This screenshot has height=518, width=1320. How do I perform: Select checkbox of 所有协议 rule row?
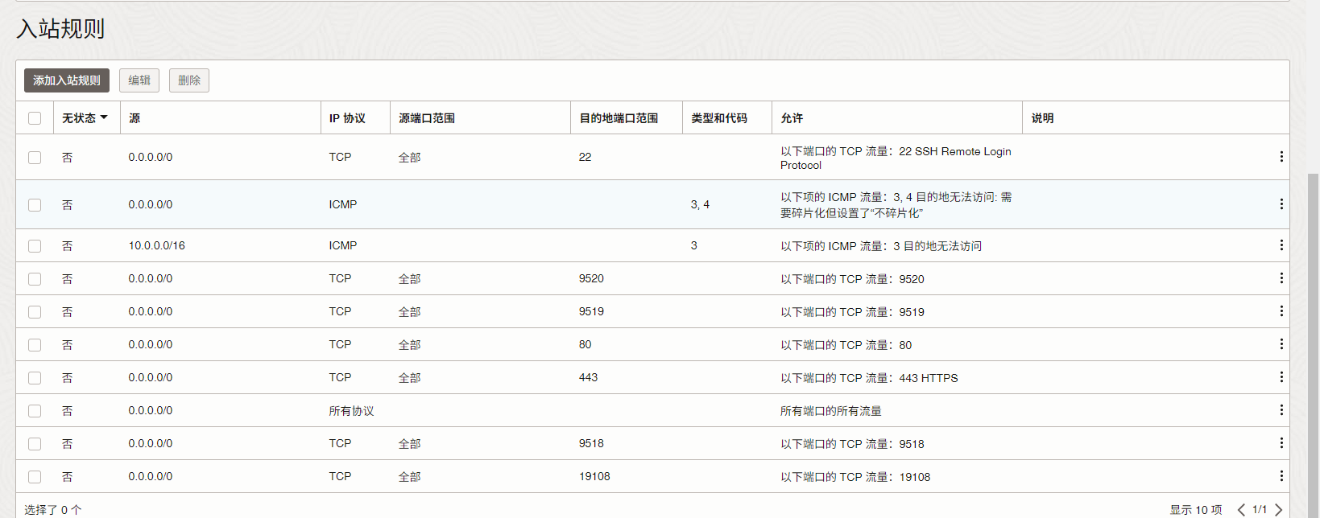[x=35, y=411]
